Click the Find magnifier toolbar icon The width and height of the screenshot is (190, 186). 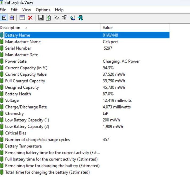(x=72, y=18)
